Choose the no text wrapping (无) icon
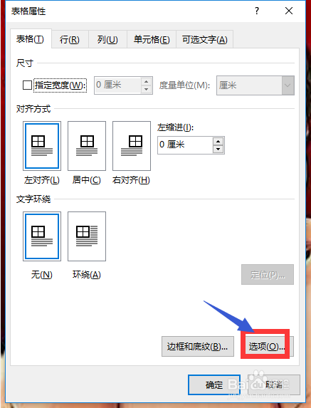This screenshot has width=311, height=408. coord(42,236)
